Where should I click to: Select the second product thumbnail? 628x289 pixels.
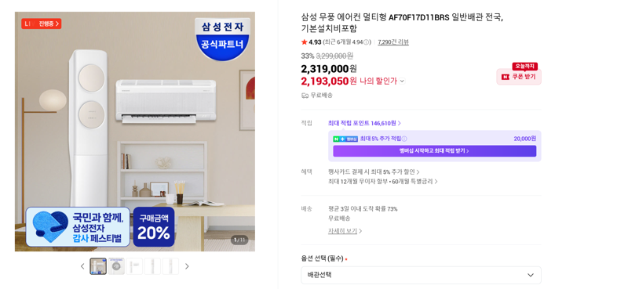(116, 266)
